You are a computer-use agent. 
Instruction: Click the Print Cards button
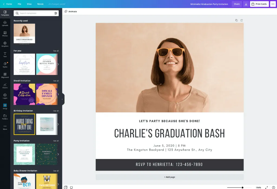259,4
